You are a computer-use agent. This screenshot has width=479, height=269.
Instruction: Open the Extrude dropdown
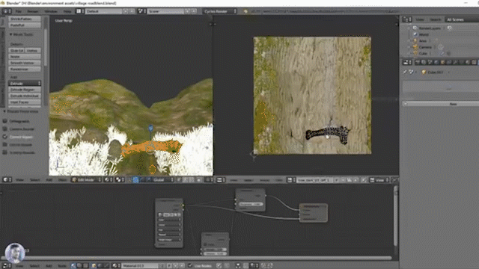point(25,83)
